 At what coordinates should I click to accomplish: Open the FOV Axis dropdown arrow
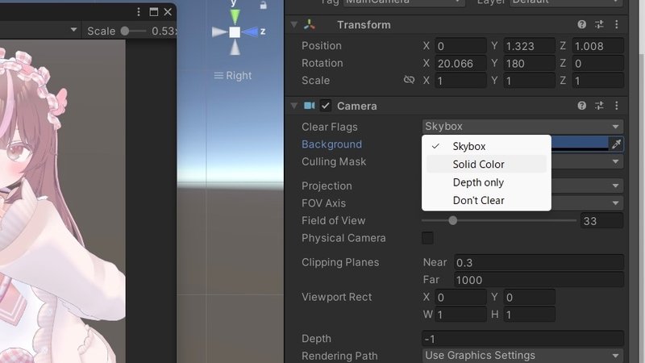615,203
